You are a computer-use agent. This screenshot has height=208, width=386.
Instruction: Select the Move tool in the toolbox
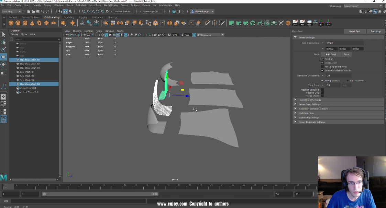coord(3,57)
